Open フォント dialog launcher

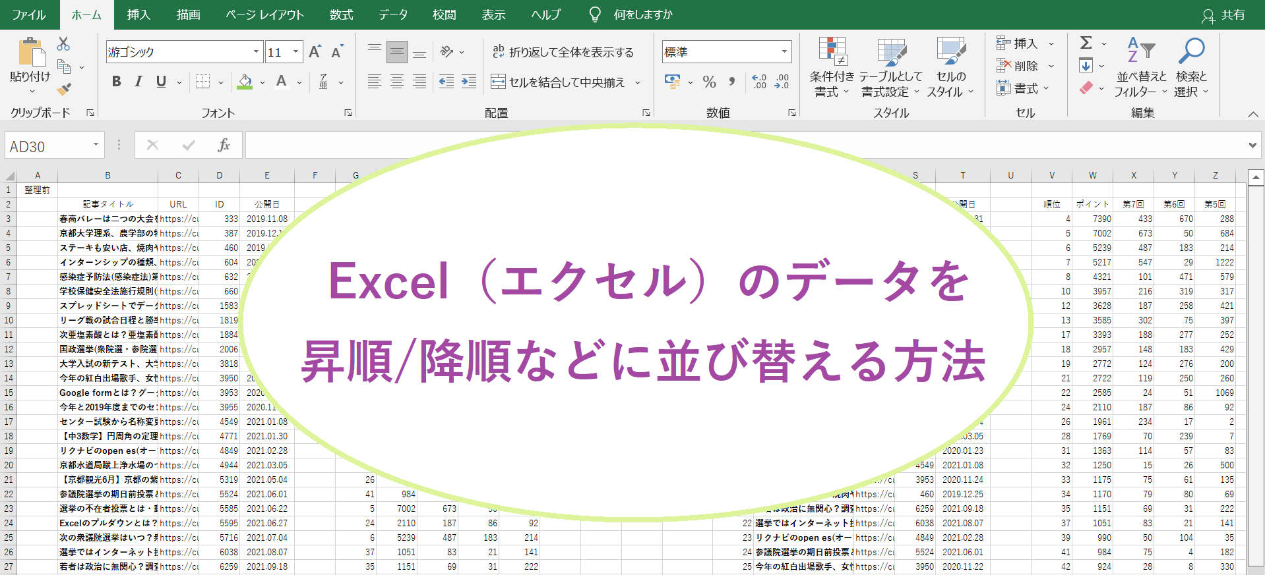point(348,113)
